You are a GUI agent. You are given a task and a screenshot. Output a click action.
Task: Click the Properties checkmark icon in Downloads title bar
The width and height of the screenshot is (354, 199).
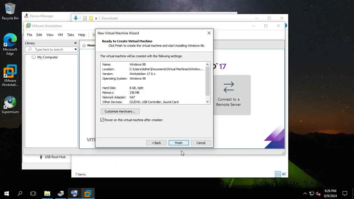click(85, 18)
